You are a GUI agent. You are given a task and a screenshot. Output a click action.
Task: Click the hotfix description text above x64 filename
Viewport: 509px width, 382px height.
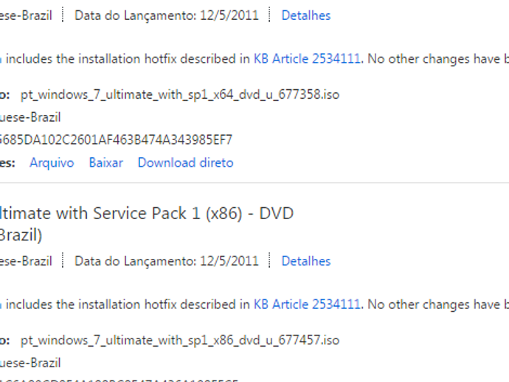point(125,58)
